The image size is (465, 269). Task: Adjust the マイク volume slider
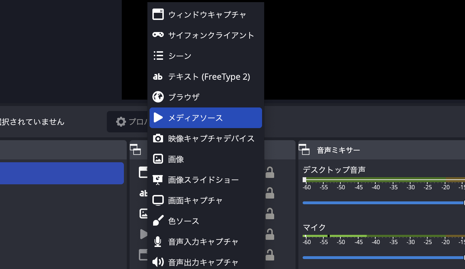point(384,258)
